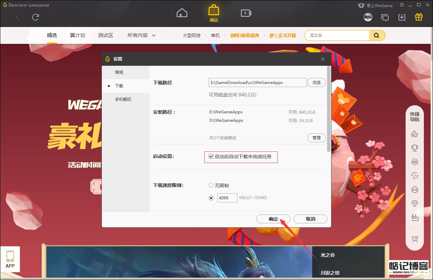Open the 测试区 tab
The height and width of the screenshot is (280, 433).
pyautogui.click(x=106, y=35)
